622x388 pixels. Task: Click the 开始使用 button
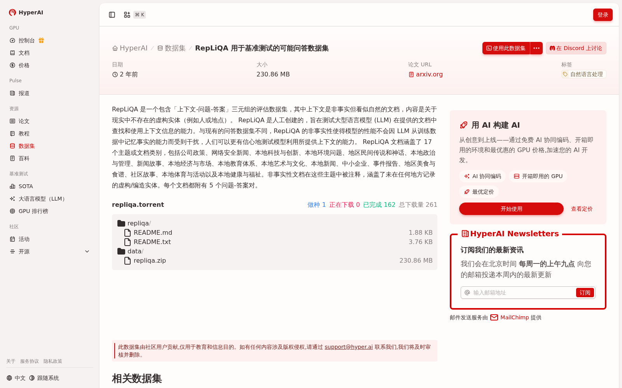[511, 209]
